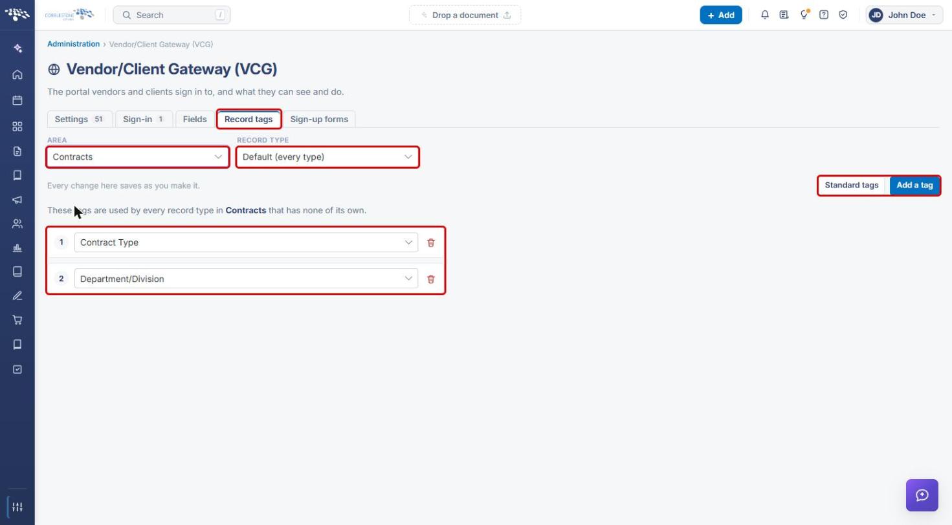Viewport: 952px width, 525px height.
Task: Focus the Search input field
Action: (172, 15)
